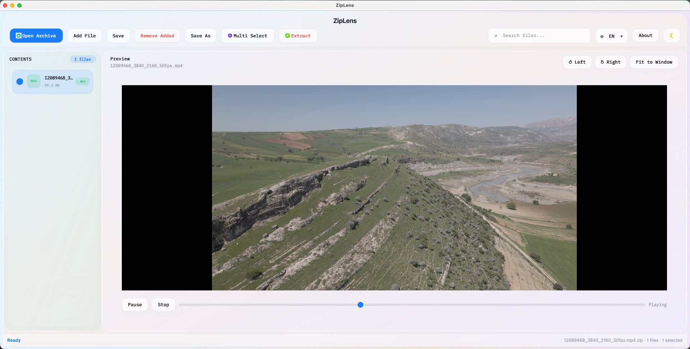Image resolution: width=690 pixels, height=349 pixels.
Task: Click the CONTENTS panel header
Action: pyautogui.click(x=20, y=59)
